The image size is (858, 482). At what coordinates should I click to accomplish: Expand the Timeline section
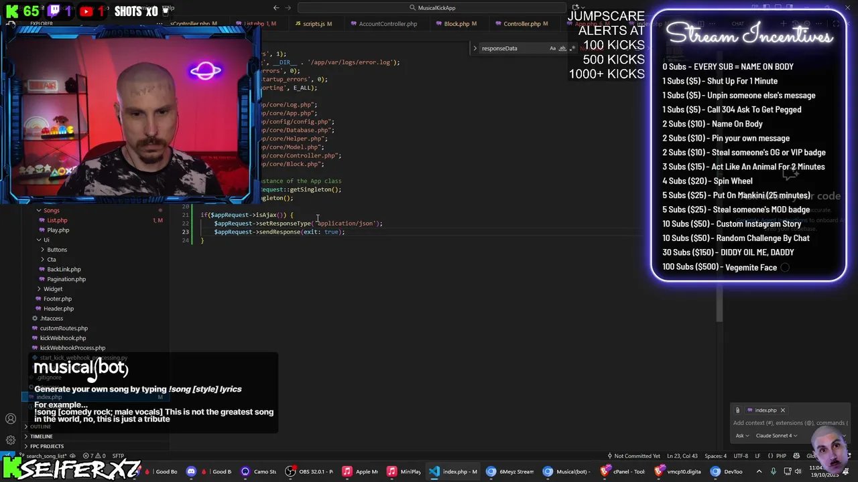tap(42, 436)
